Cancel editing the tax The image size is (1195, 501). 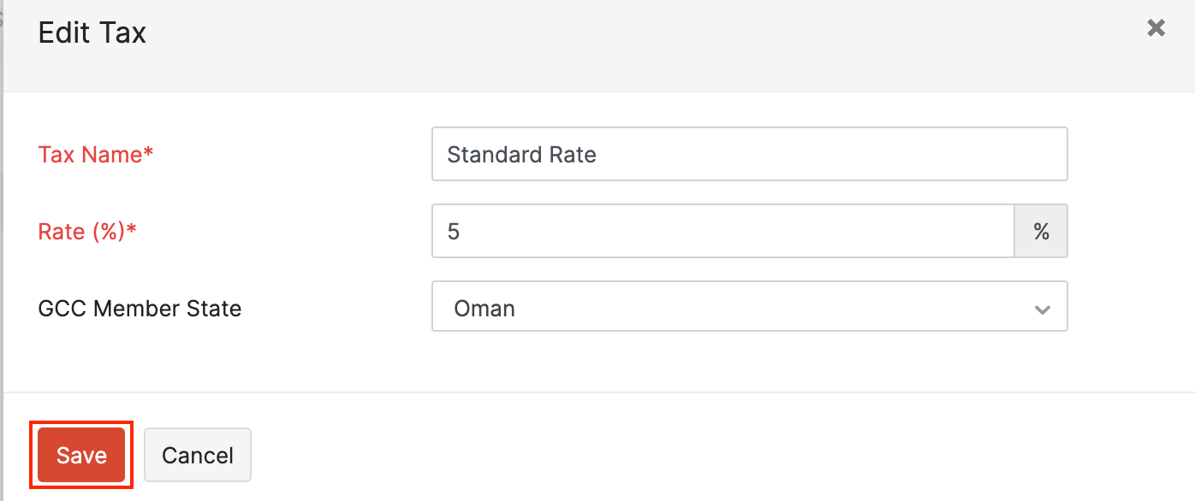[198, 455]
